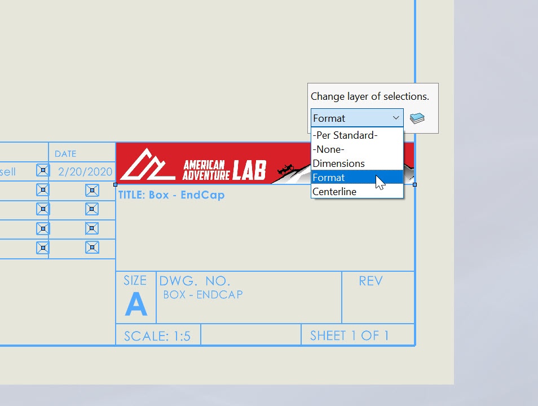
Task: Select Centerline layer option
Action: (x=357, y=192)
